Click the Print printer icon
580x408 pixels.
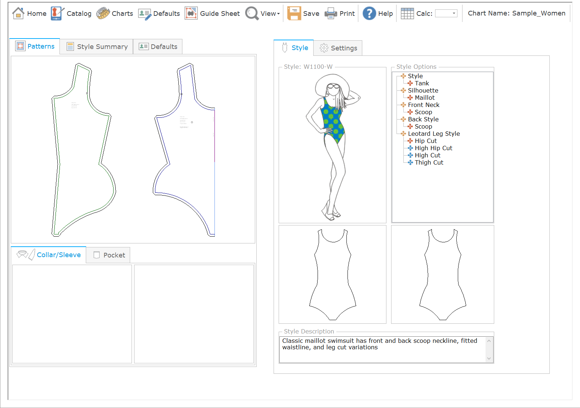click(331, 13)
